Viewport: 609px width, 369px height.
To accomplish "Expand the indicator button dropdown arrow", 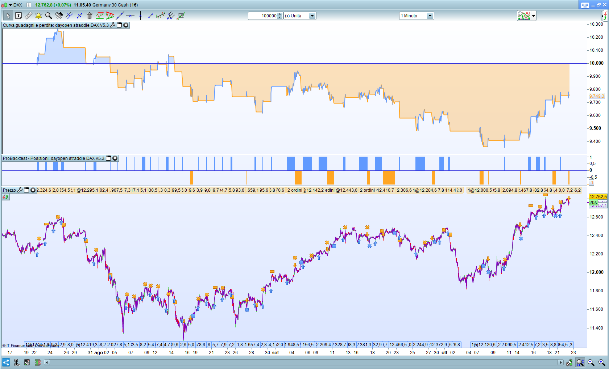I will 534,16.
